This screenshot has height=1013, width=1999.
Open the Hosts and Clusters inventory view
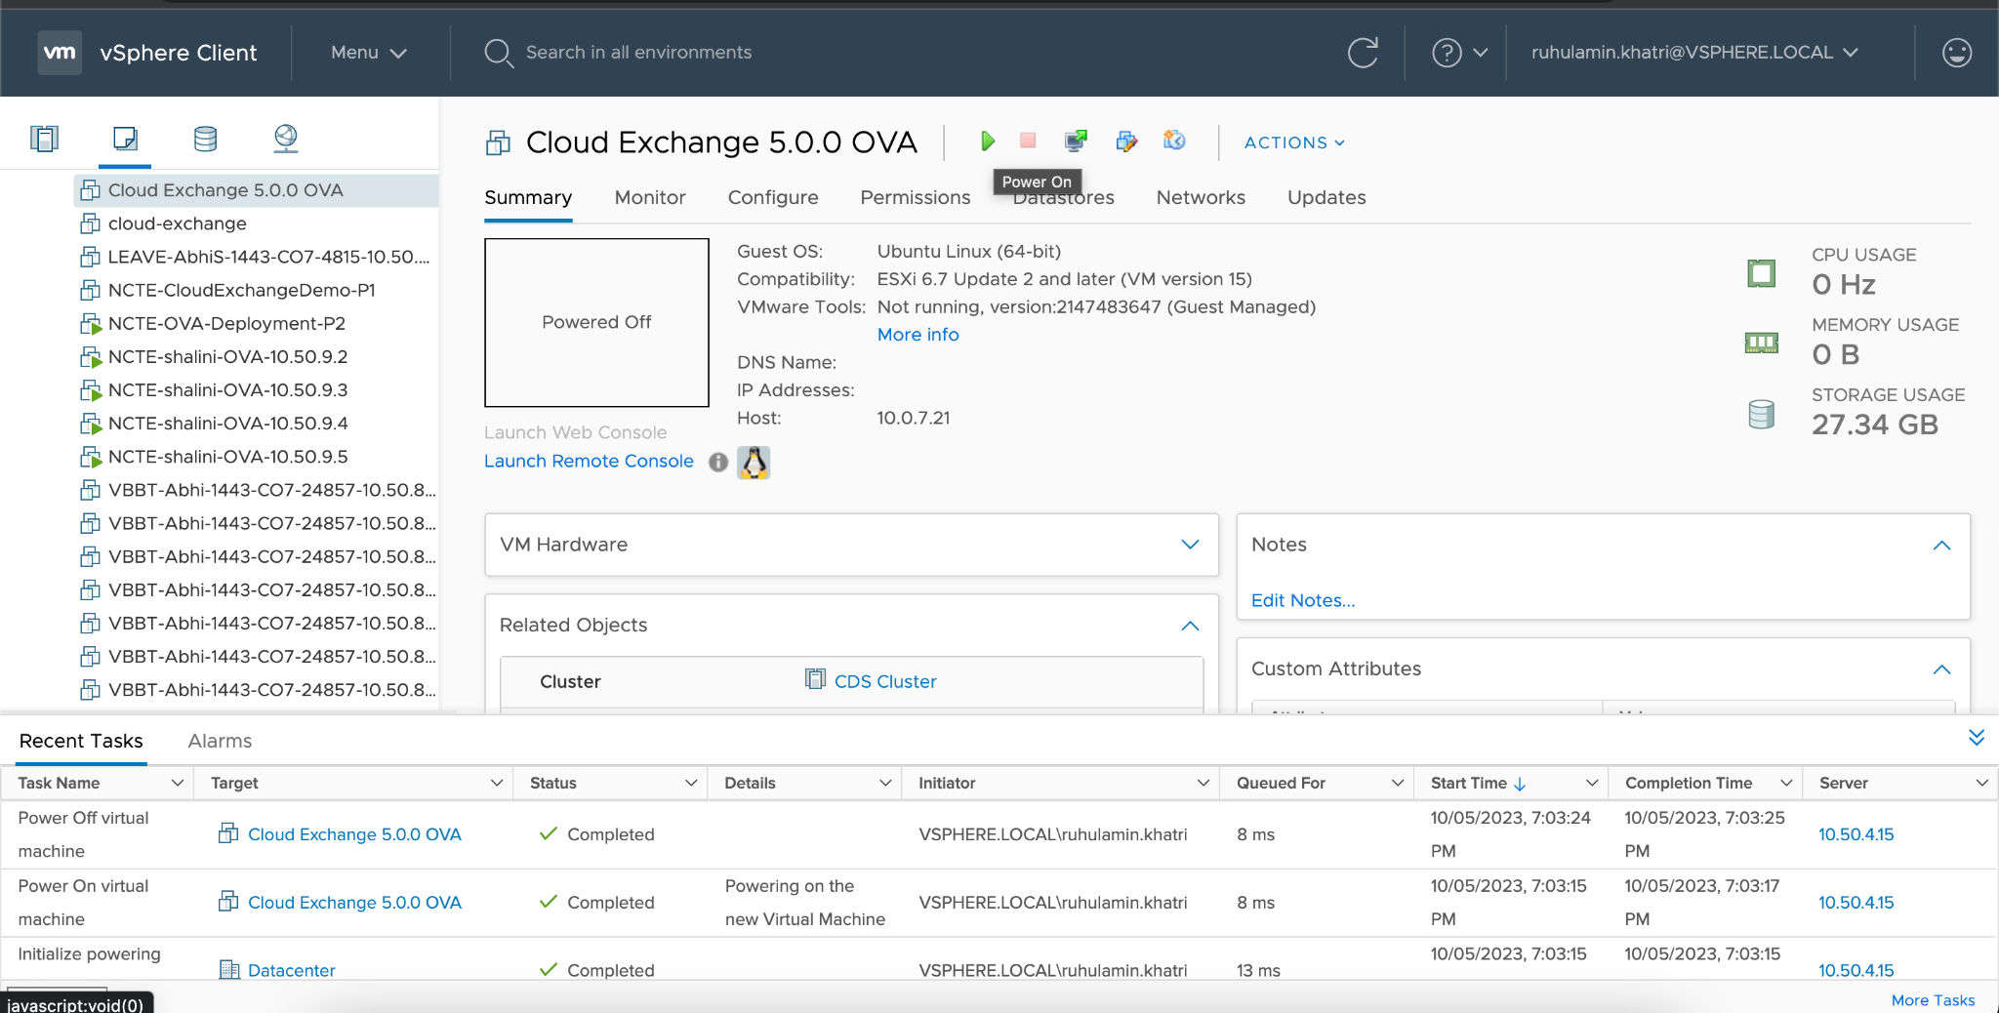pos(45,139)
